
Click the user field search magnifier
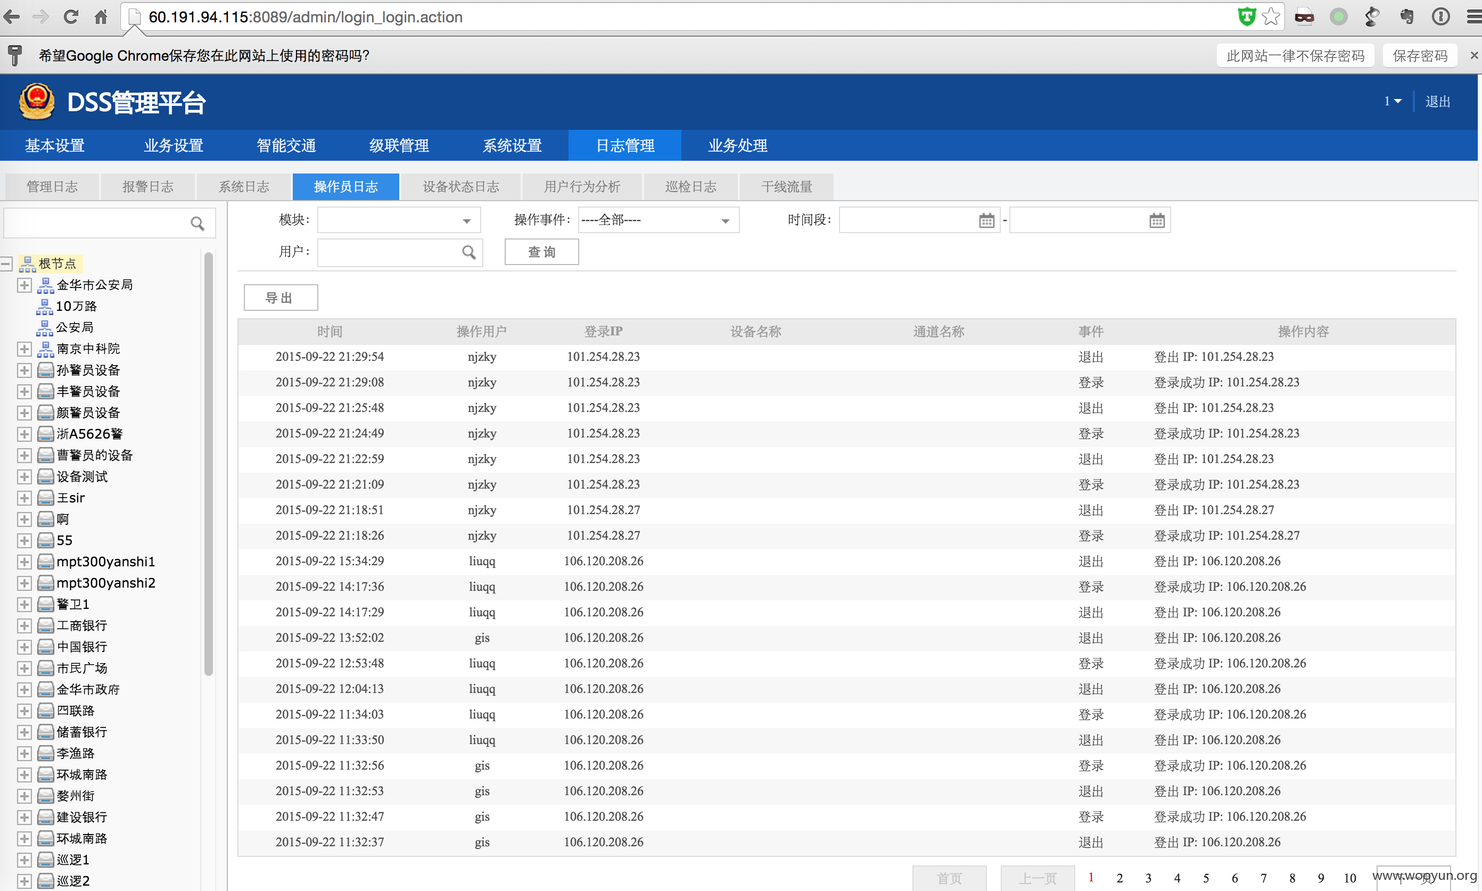point(469,252)
